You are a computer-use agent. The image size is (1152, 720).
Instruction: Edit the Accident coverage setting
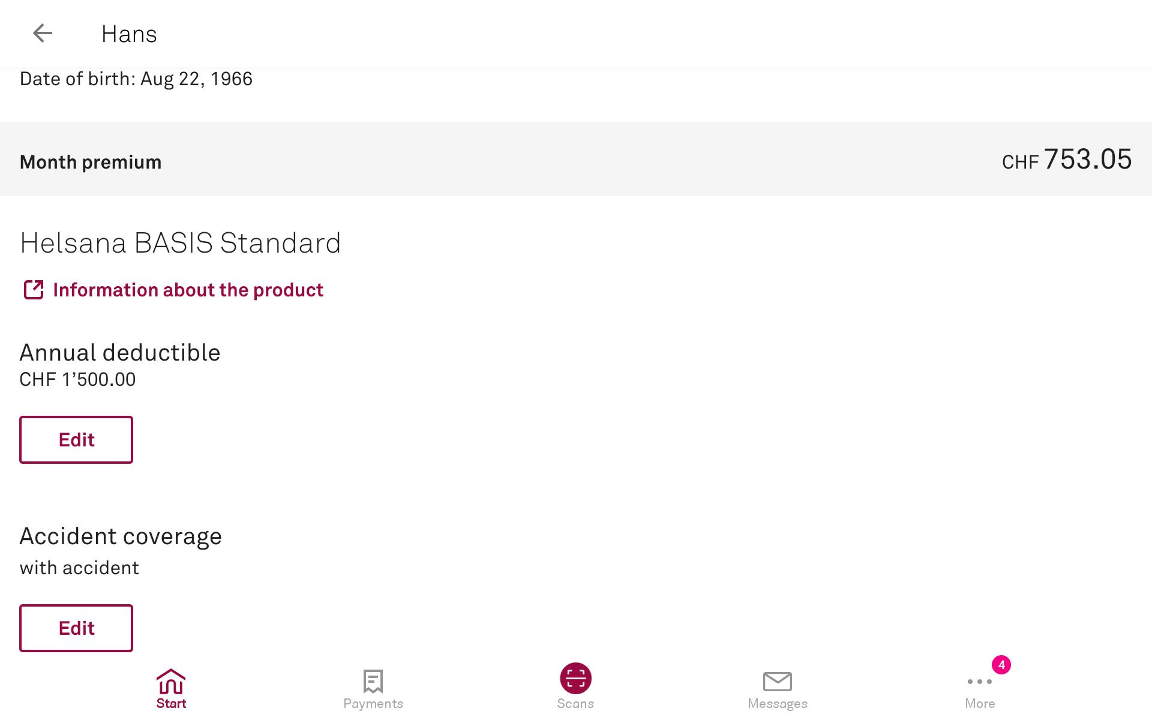[x=76, y=628]
